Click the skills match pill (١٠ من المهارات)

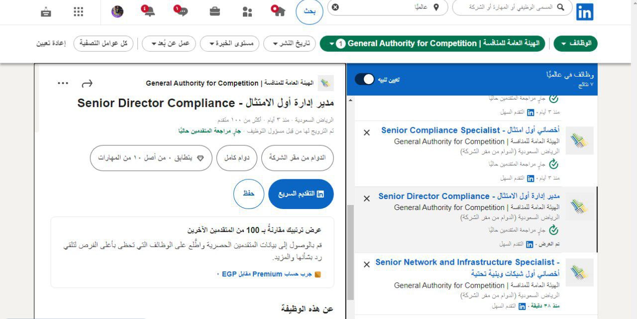(151, 158)
